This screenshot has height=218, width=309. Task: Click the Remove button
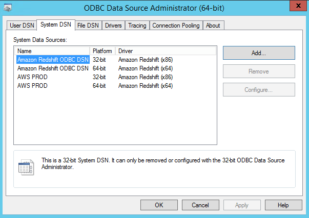[259, 71]
